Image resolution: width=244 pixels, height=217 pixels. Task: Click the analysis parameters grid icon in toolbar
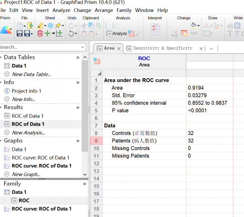coord(131,33)
